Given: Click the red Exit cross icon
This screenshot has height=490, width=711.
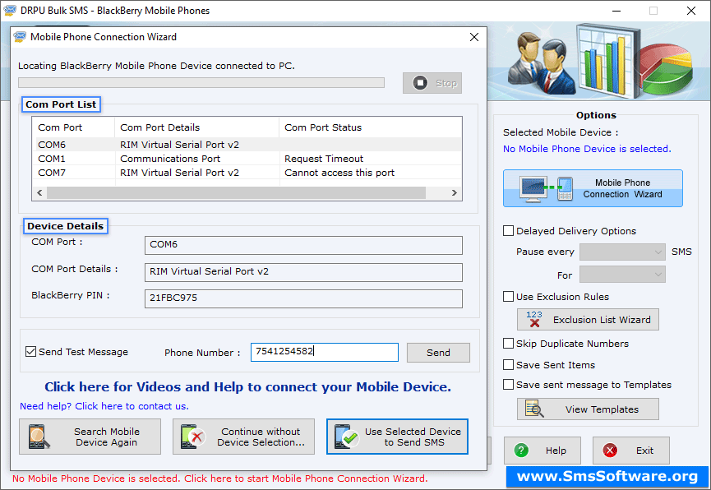Looking at the screenshot, I should [x=610, y=451].
